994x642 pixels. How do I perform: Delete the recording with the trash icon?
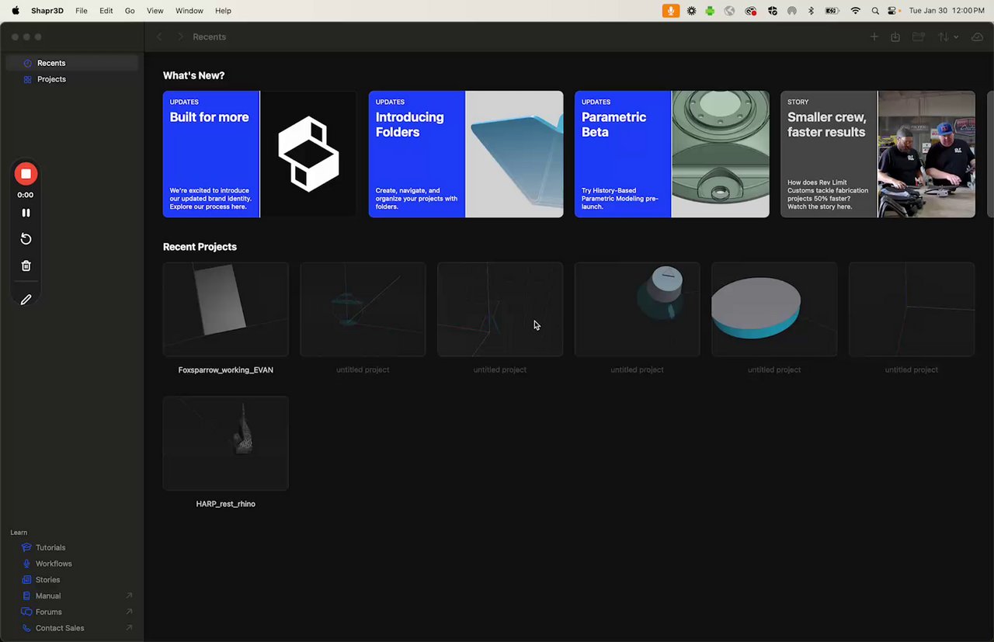coord(26,265)
